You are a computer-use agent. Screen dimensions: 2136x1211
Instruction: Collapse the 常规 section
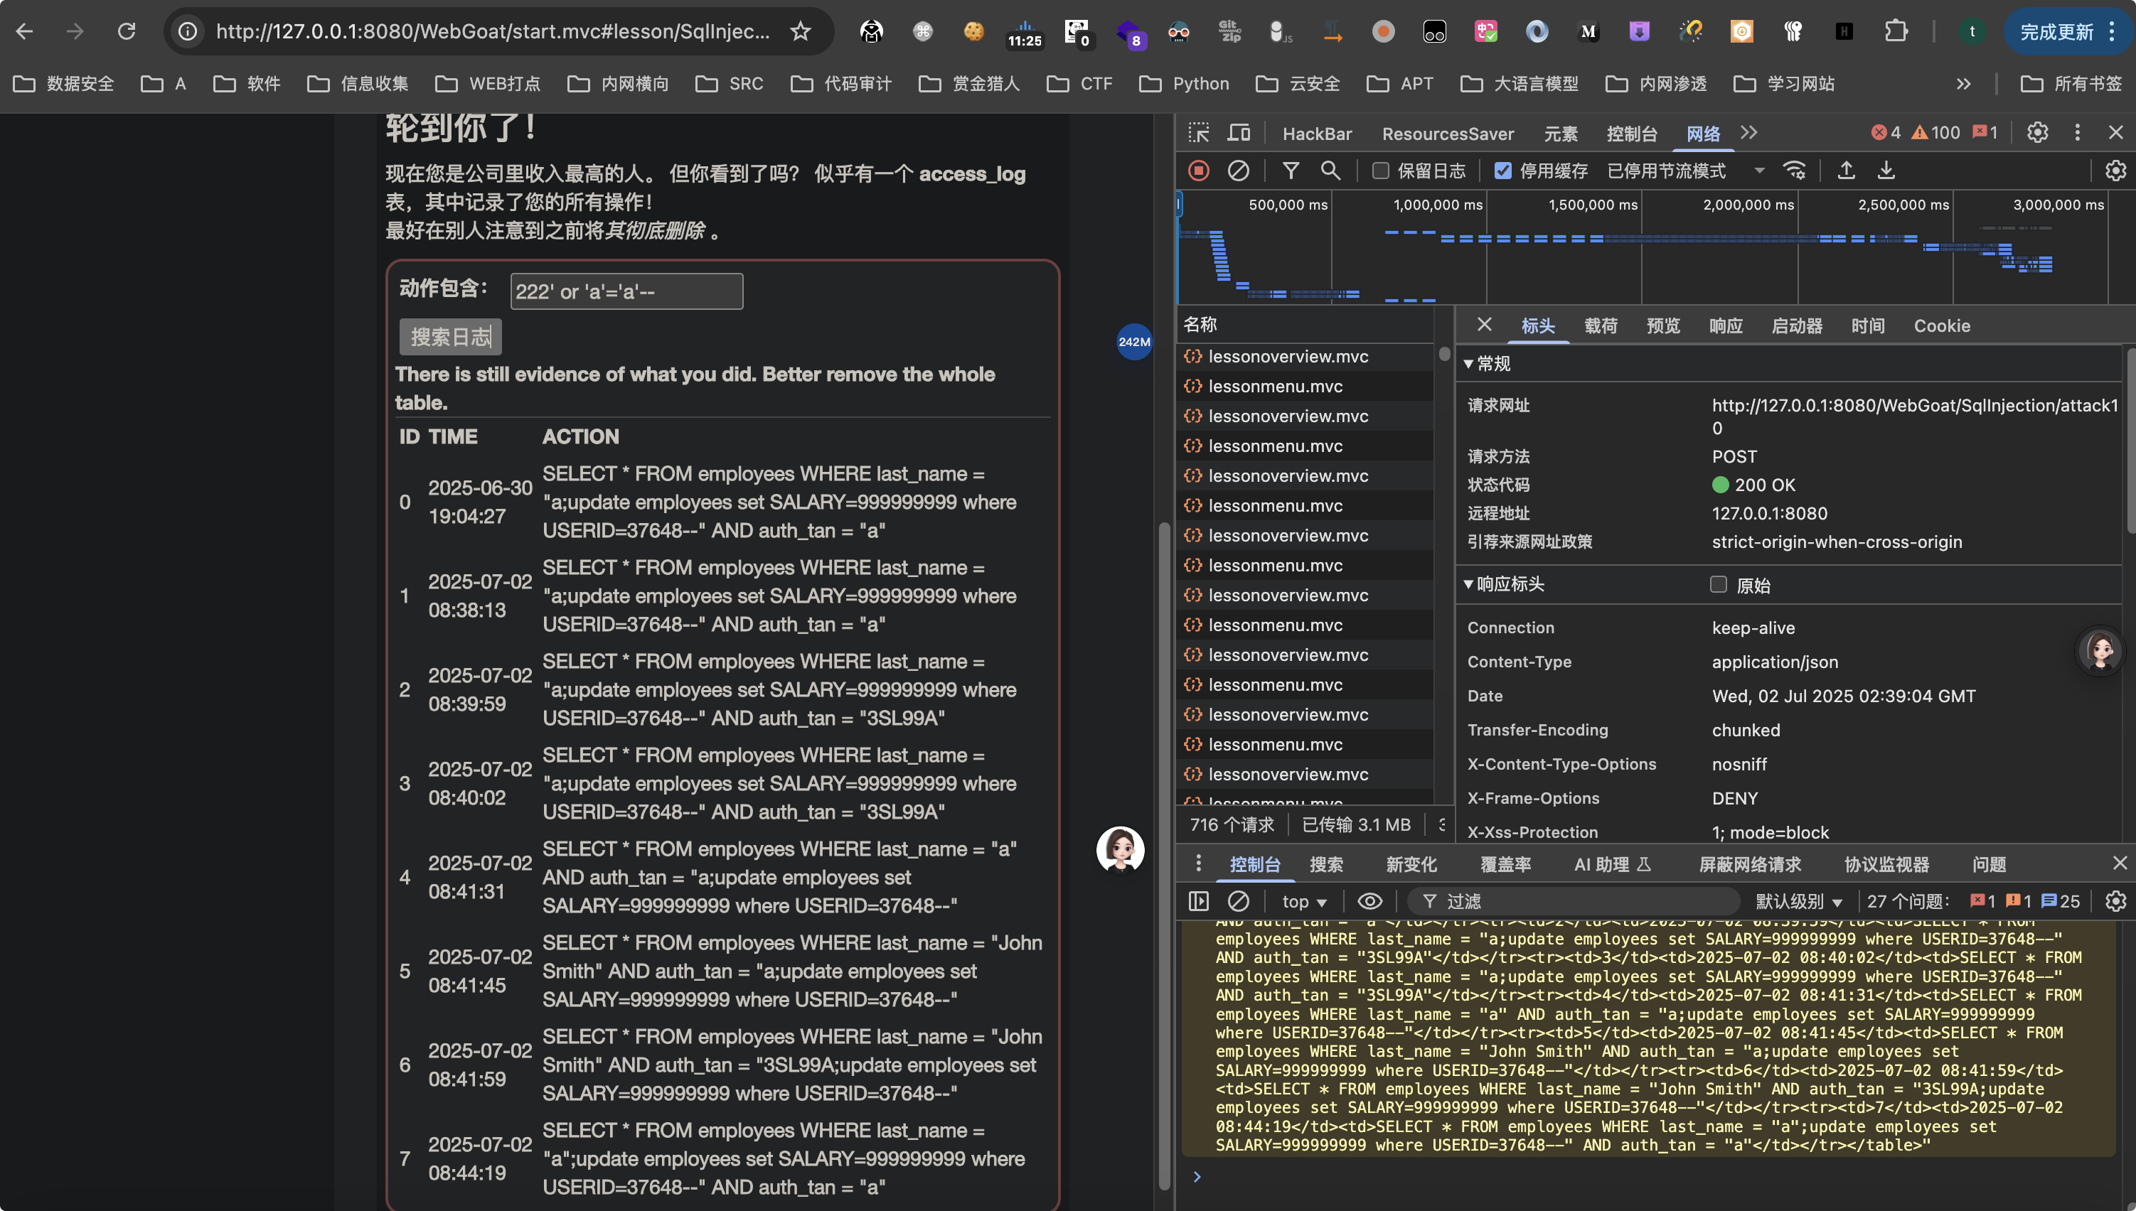(x=1488, y=363)
